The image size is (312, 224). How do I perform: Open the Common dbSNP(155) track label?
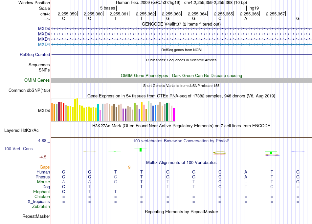pos(29,91)
